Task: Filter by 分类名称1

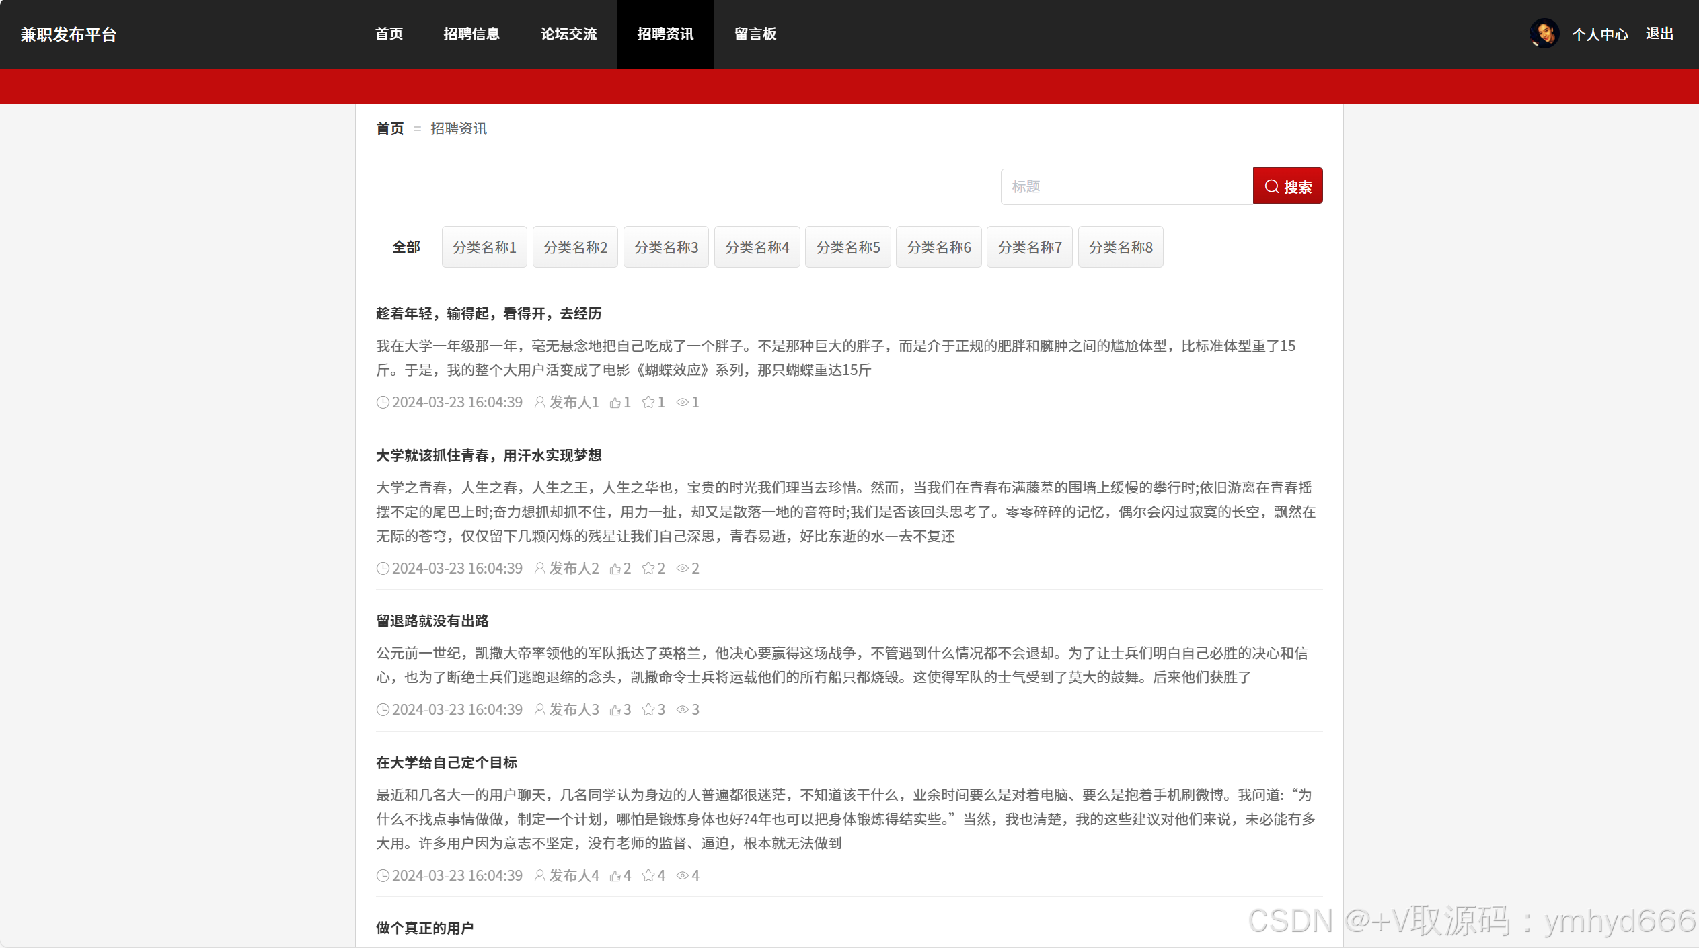Action: (484, 247)
